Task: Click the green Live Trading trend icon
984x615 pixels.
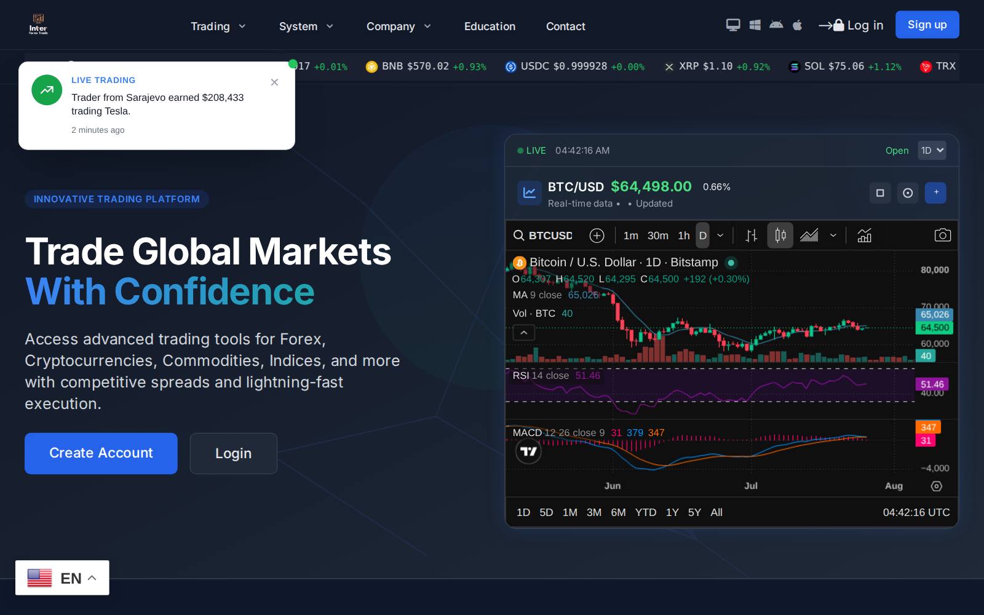Action: tap(47, 90)
